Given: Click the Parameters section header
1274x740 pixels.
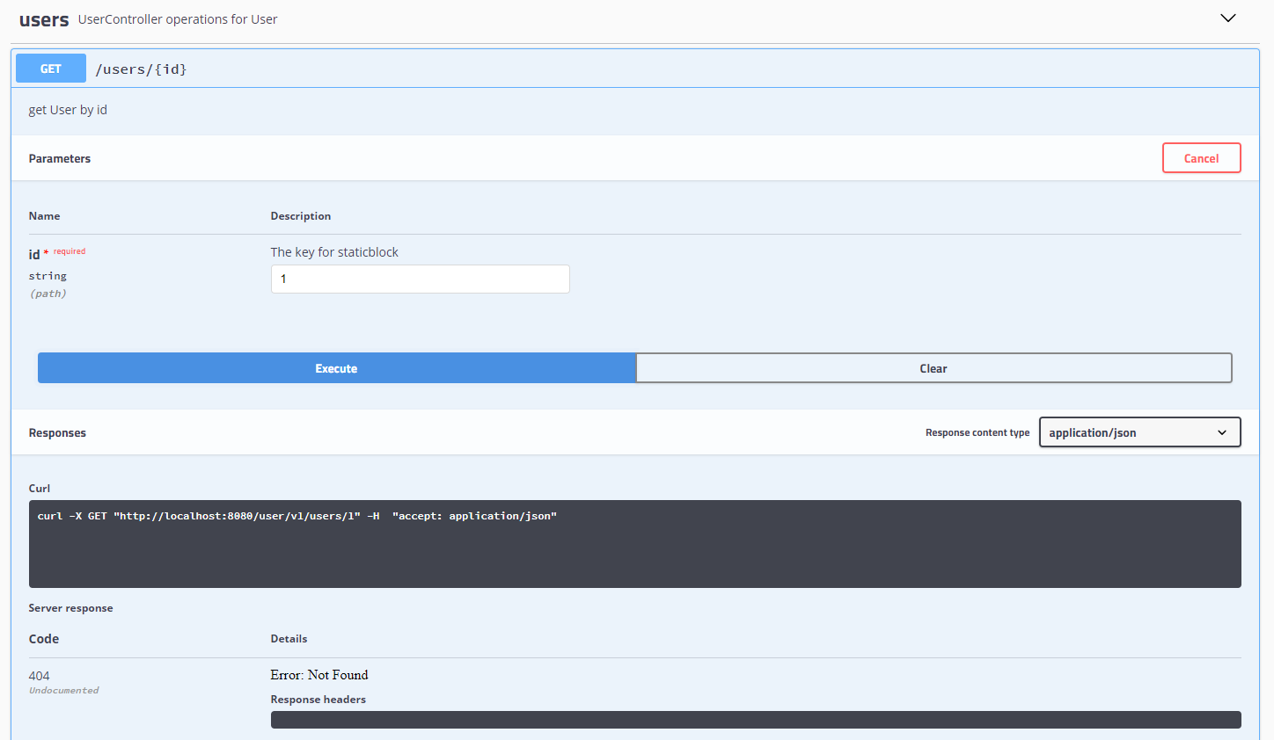Looking at the screenshot, I should 59,158.
